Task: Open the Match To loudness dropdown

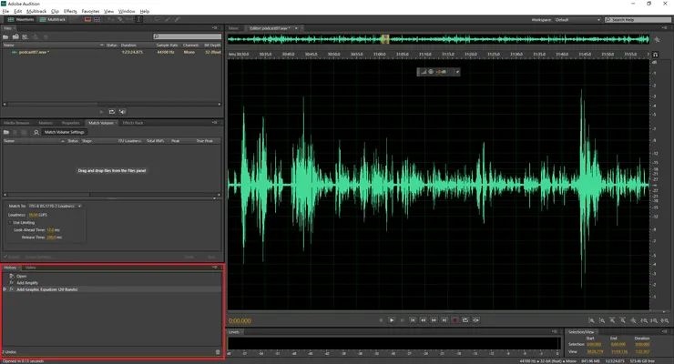Action: tap(55, 207)
